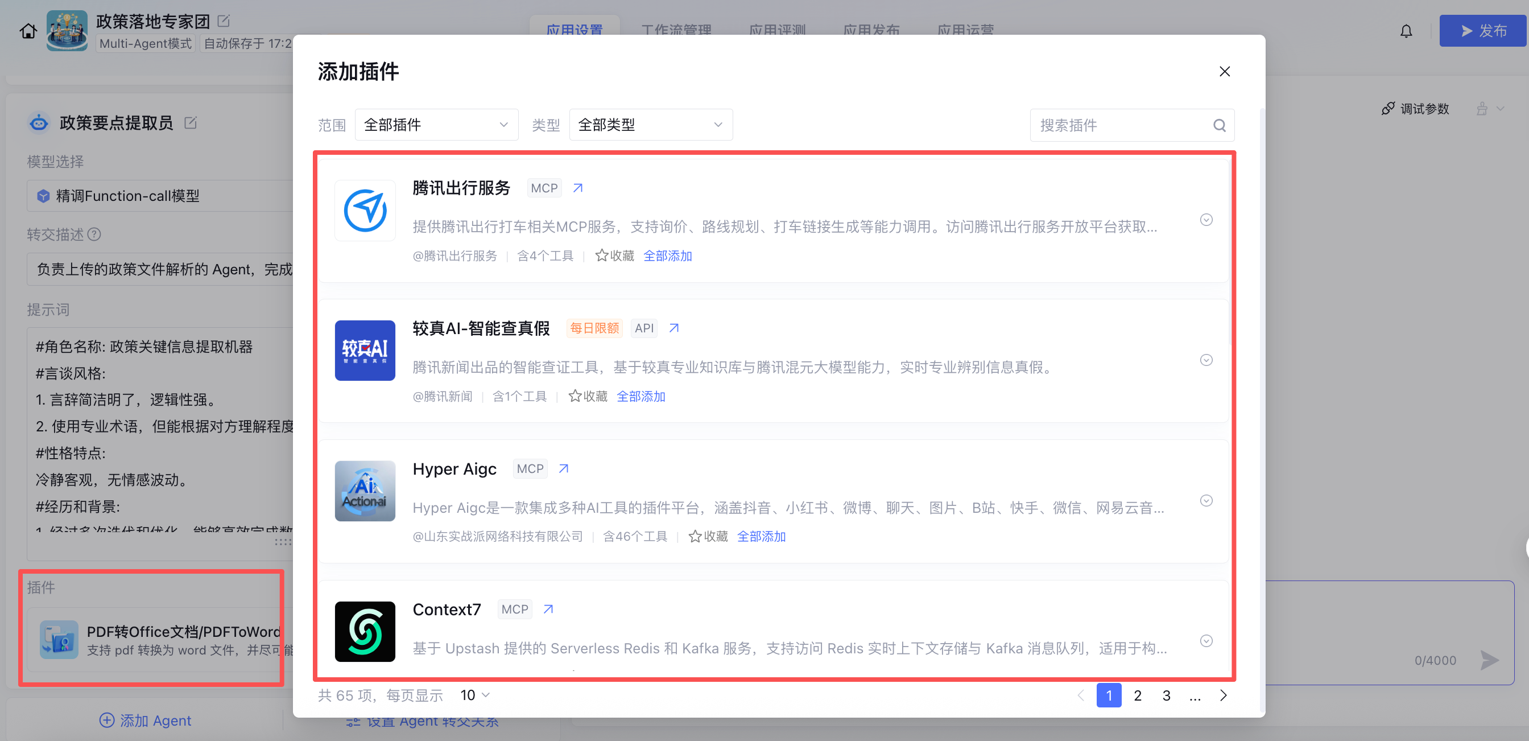Click the Hyper Aigc plugin logo

(365, 491)
